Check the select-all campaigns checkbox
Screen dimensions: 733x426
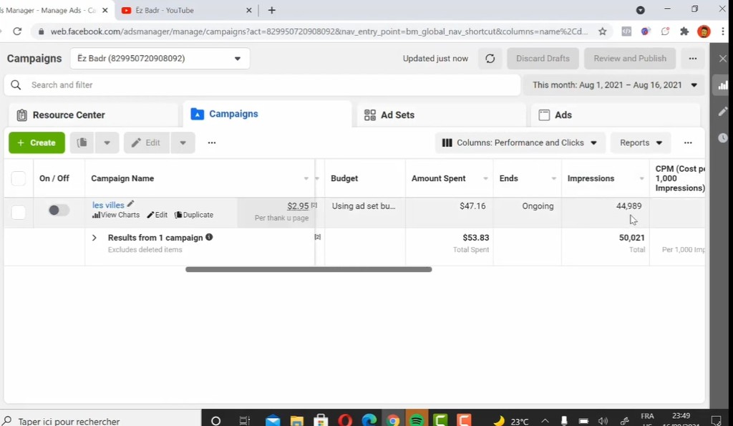point(18,178)
